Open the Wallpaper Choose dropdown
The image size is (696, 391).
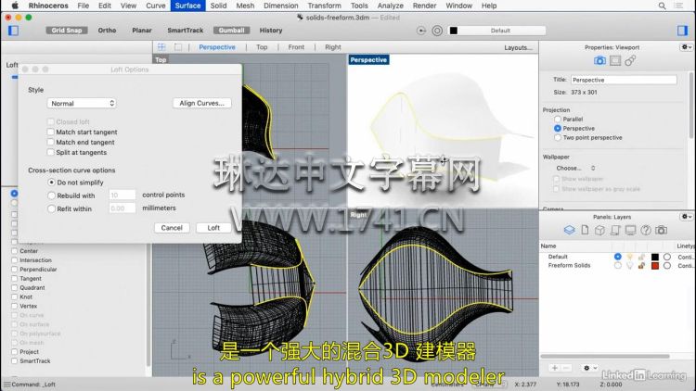575,168
